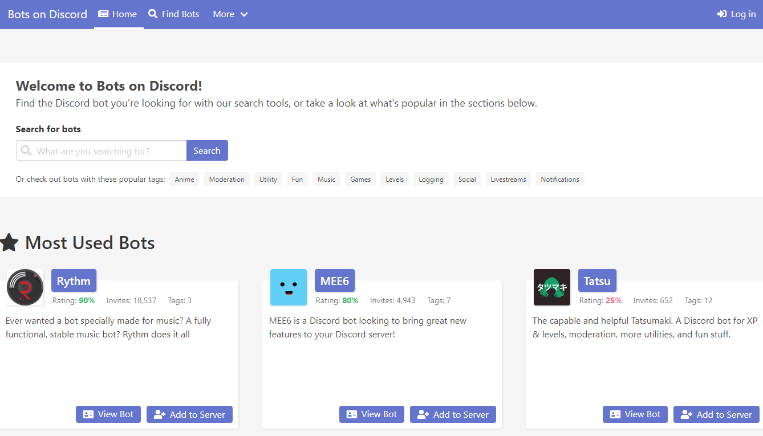Click the Search for bots label
Screen dimensions: 763x436
(48, 129)
